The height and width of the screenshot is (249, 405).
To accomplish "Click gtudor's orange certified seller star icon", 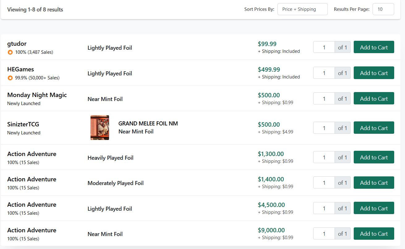I will [10, 52].
